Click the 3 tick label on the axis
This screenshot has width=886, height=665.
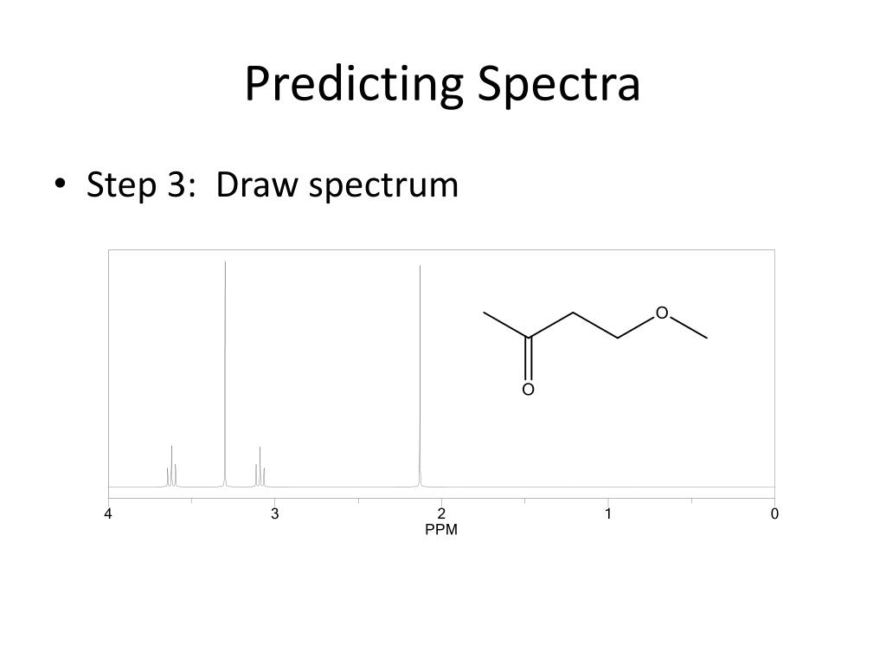[x=274, y=513]
